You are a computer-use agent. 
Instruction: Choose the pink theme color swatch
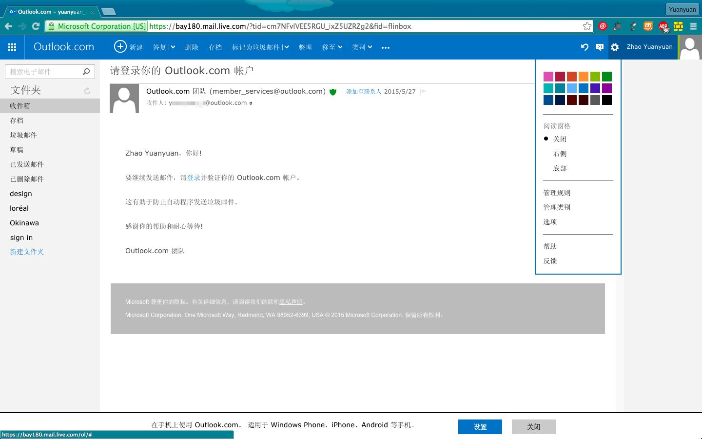coord(548,77)
